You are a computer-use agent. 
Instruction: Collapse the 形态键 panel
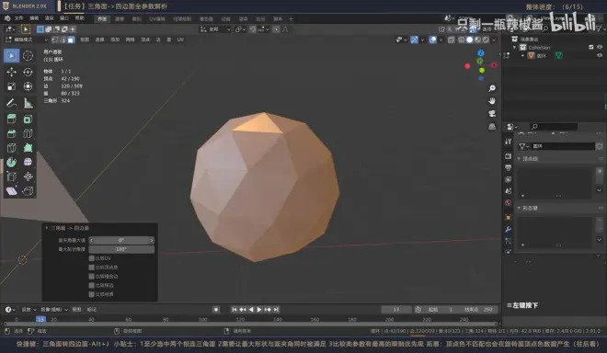[x=519, y=208]
